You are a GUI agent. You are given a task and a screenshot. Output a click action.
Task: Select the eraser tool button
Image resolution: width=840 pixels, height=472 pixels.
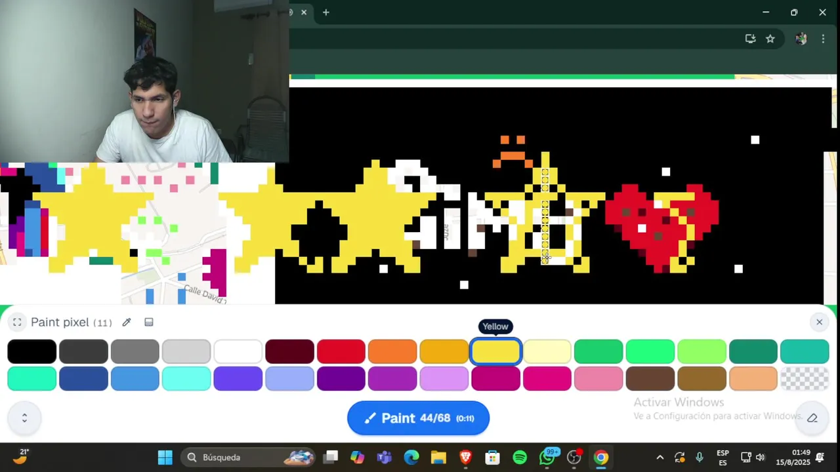coord(812,418)
